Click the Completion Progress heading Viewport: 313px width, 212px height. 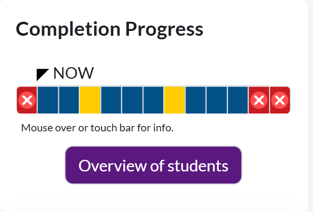coord(110,29)
